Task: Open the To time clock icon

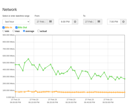Action: point(123,22)
